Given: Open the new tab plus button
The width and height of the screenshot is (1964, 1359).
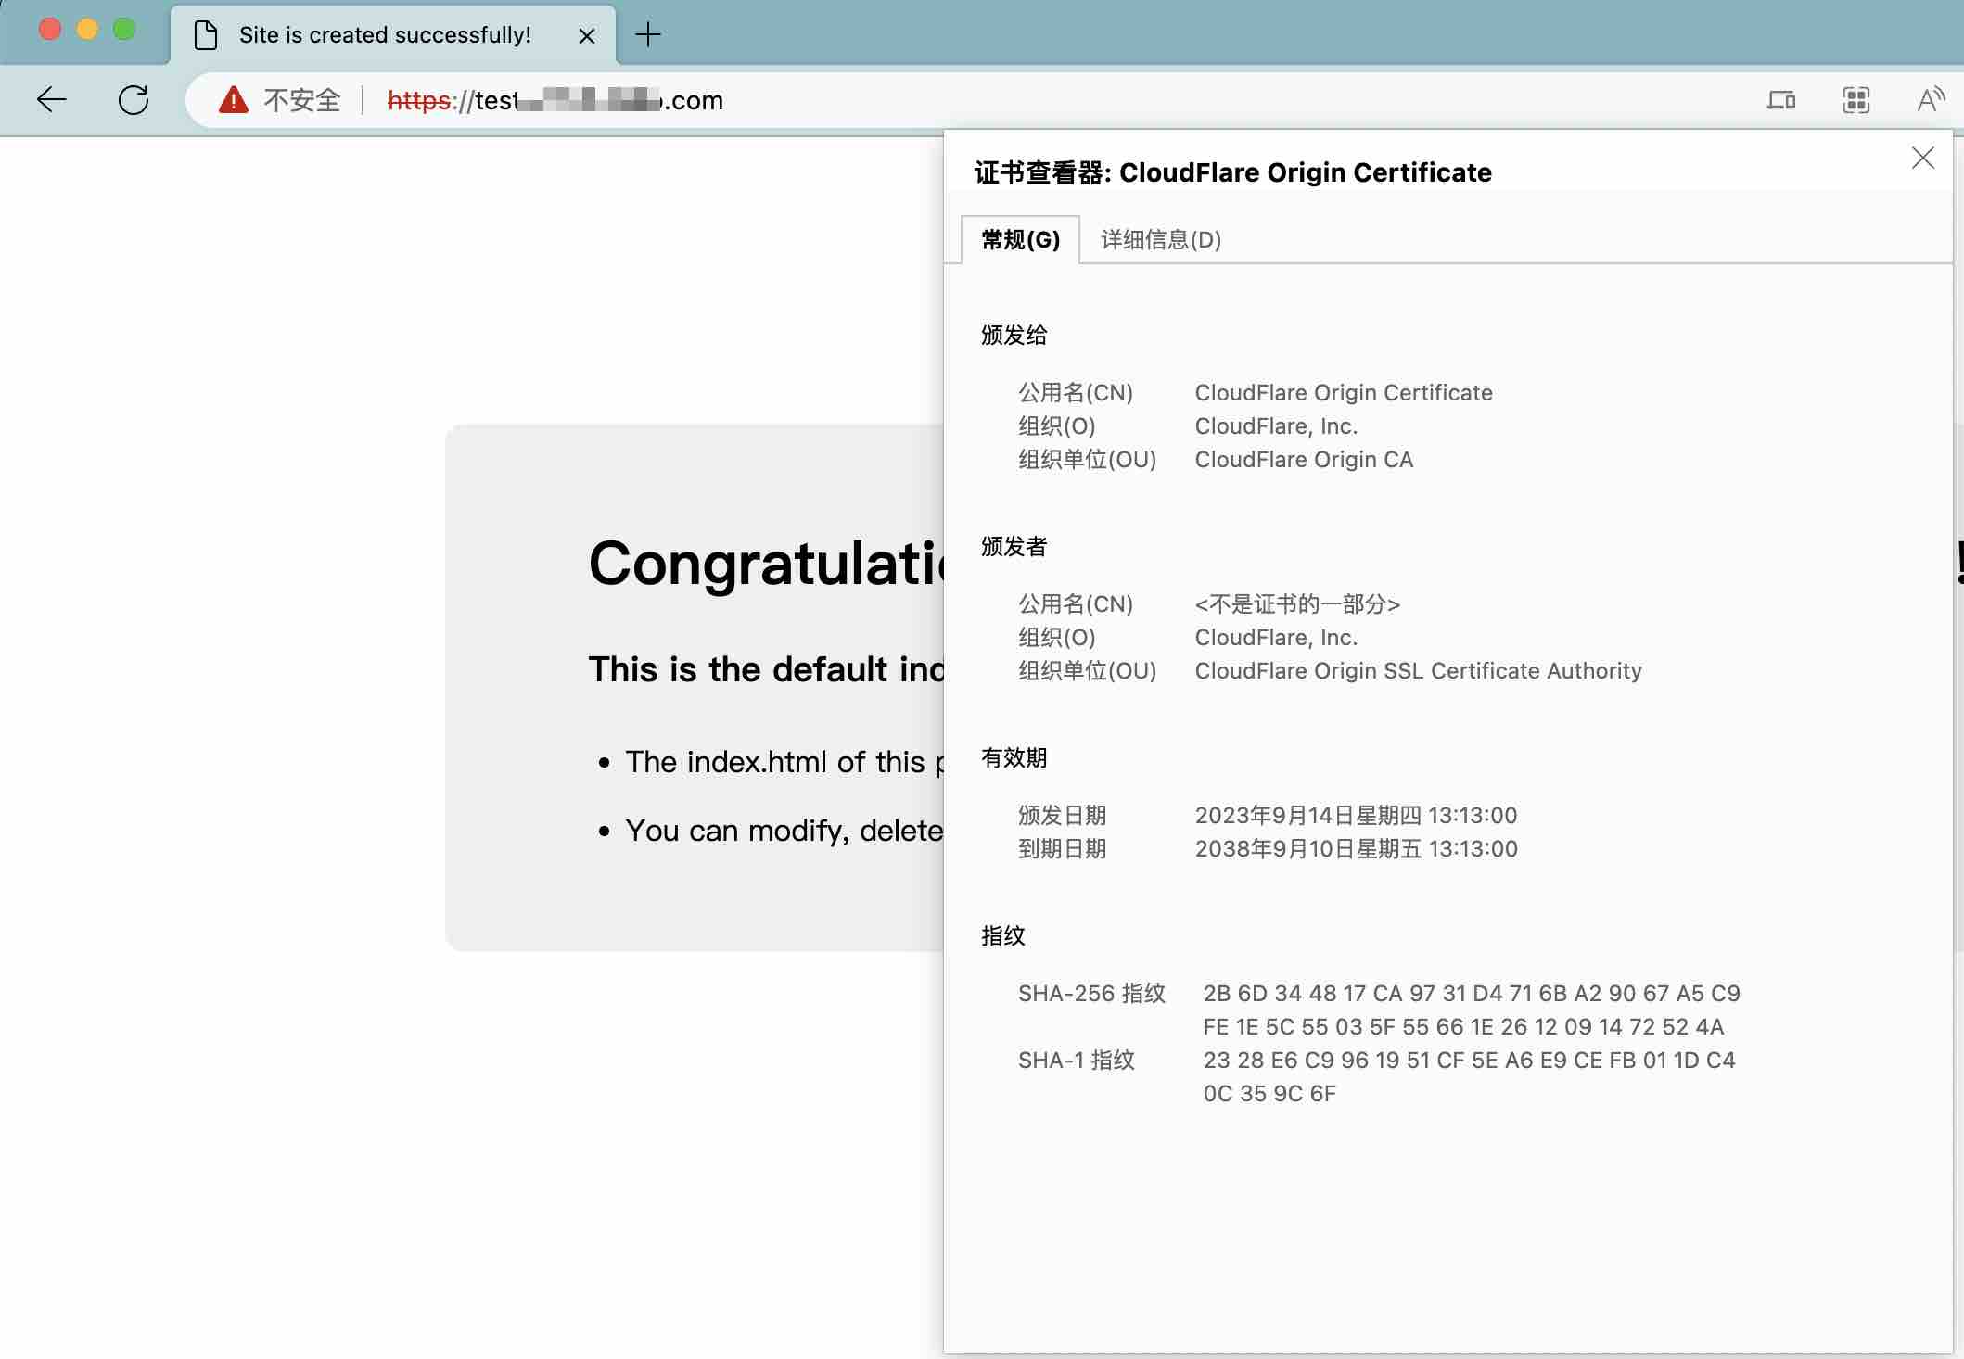Looking at the screenshot, I should click(x=648, y=35).
